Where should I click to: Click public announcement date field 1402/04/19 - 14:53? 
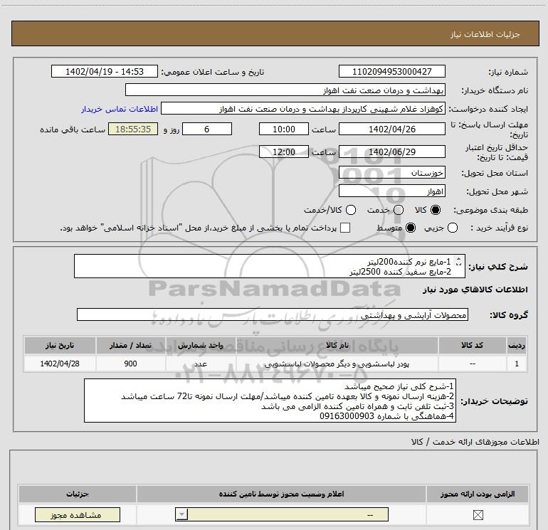(x=105, y=71)
